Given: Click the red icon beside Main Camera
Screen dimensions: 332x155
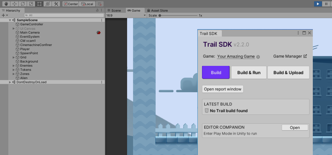Looking at the screenshot, I should 99,33.
